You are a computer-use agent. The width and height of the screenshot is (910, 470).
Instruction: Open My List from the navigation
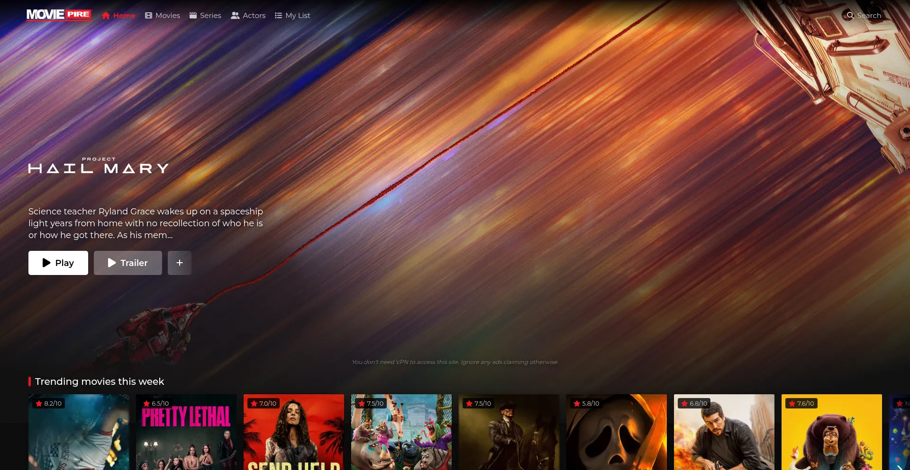coord(292,16)
